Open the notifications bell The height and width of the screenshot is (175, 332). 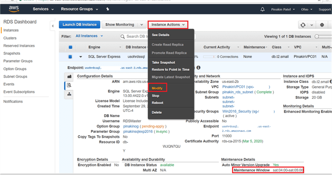[x=262, y=9]
